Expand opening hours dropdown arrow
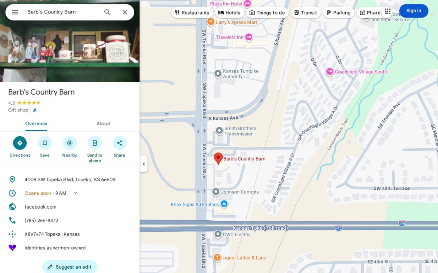 [75, 193]
